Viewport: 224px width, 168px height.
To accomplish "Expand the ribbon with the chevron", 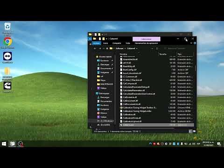I will (191, 43).
